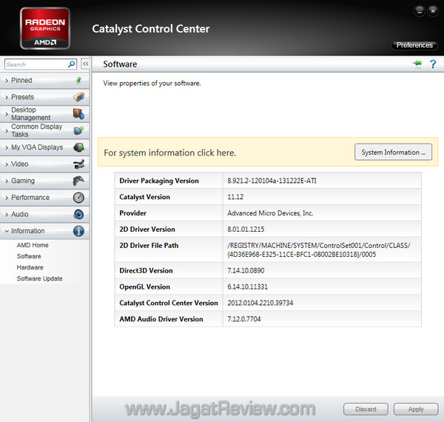Image resolution: width=444 pixels, height=422 pixels.
Task: Click the Catalyst Control Center Version label
Action: pos(169,303)
